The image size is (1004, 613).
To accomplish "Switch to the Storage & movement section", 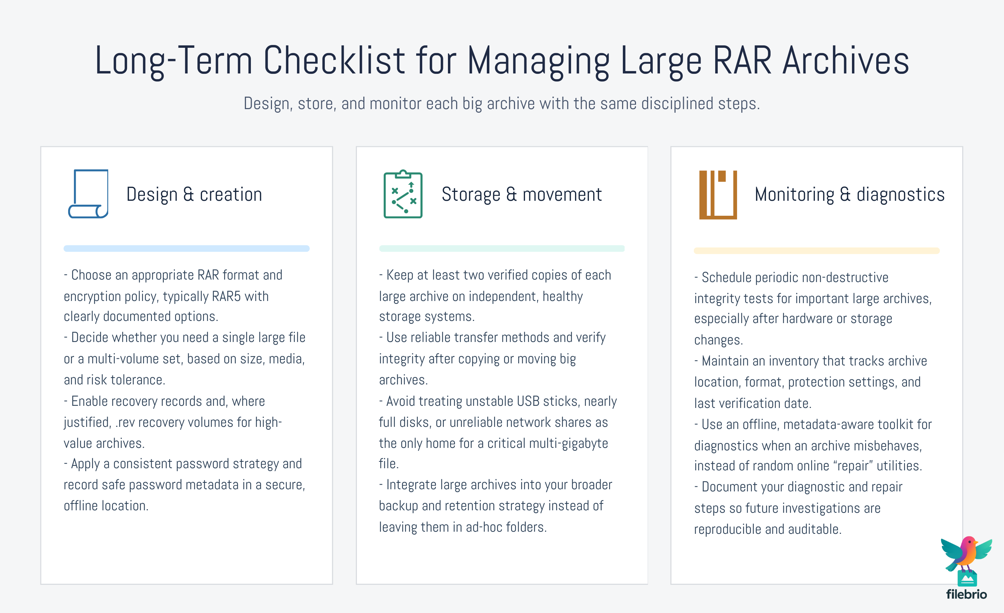I will [x=521, y=195].
